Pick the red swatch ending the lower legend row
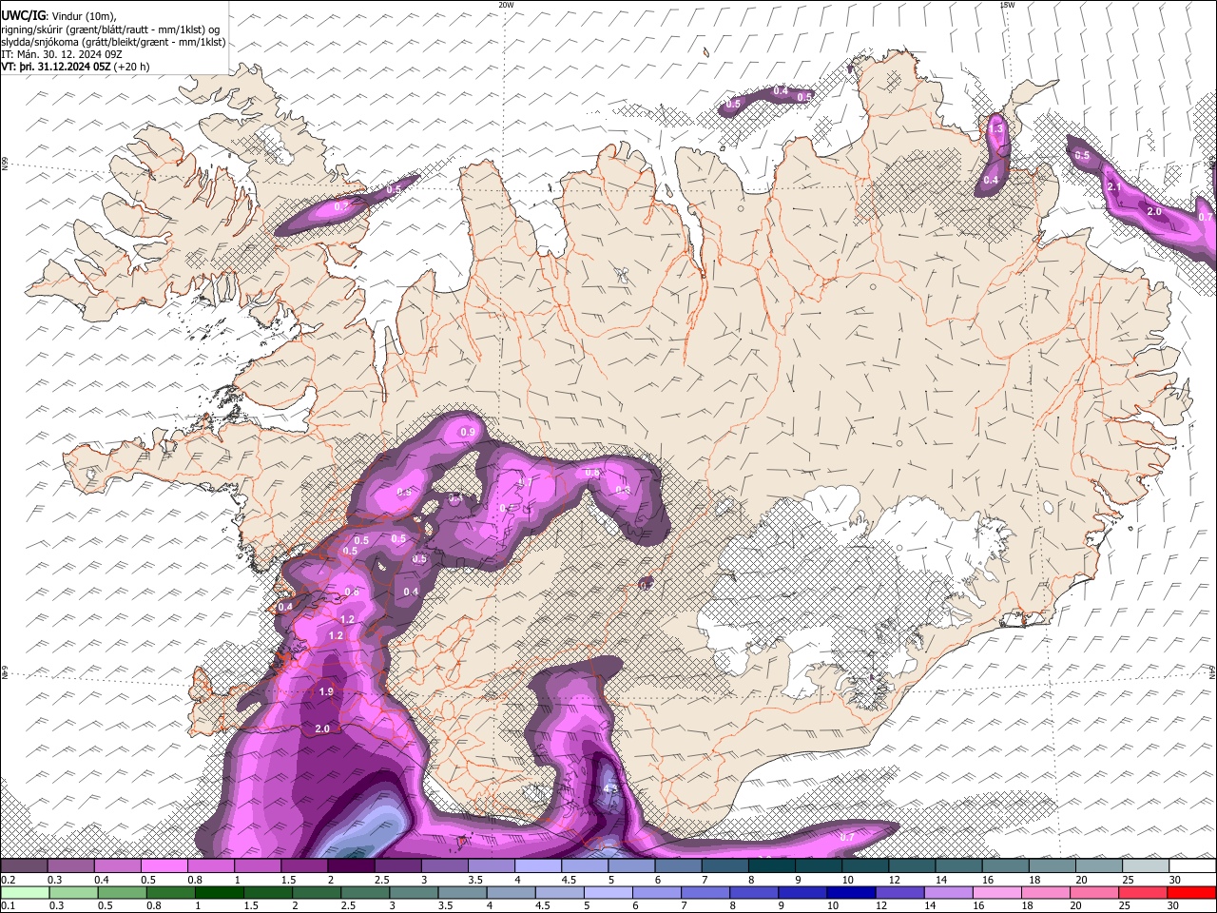 [x=1191, y=892]
